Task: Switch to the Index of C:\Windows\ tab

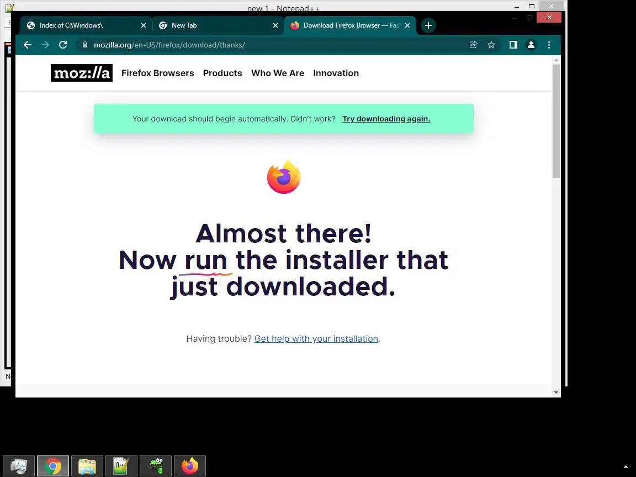Action: pyautogui.click(x=86, y=25)
